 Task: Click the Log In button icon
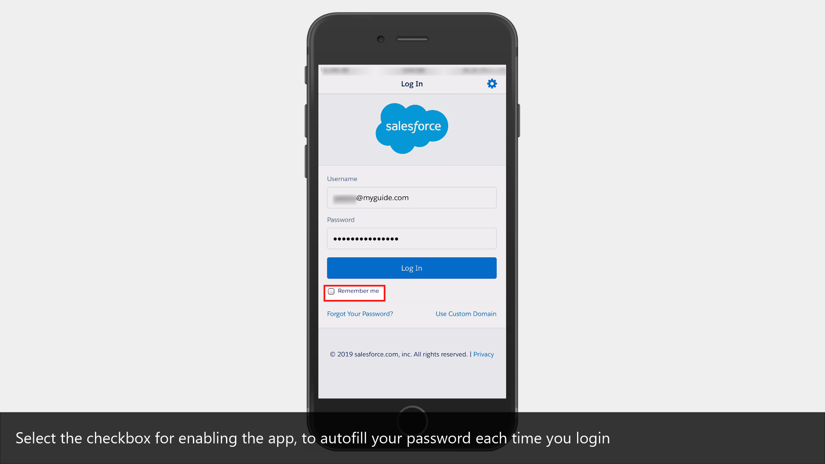[x=411, y=268]
